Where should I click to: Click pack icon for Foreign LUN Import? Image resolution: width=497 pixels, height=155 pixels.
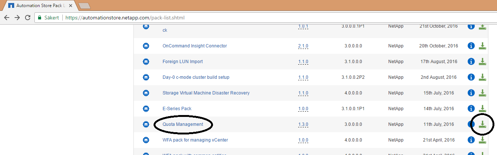(x=146, y=62)
